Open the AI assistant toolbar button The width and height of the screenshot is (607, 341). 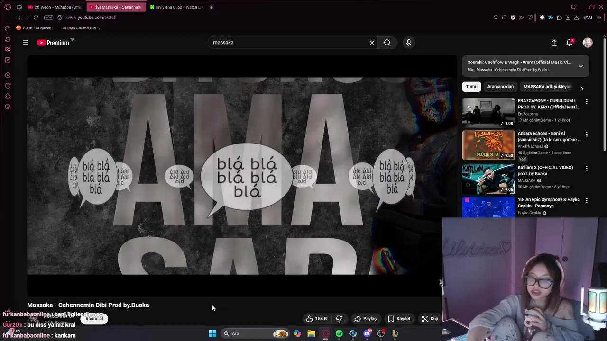pyautogui.click(x=588, y=18)
